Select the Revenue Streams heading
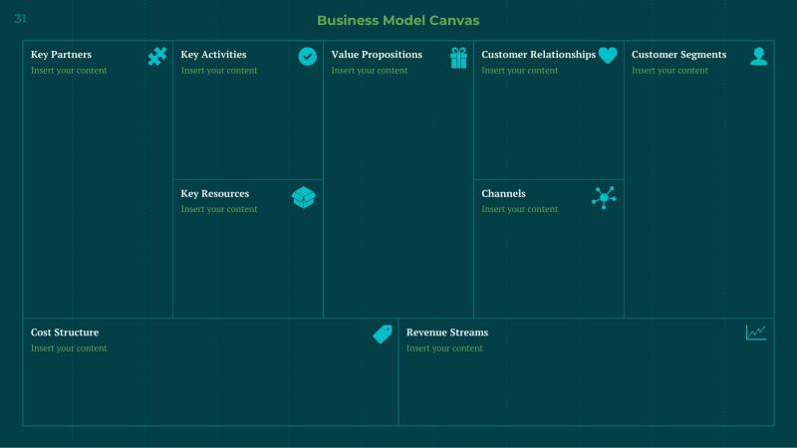797x448 pixels. click(447, 333)
